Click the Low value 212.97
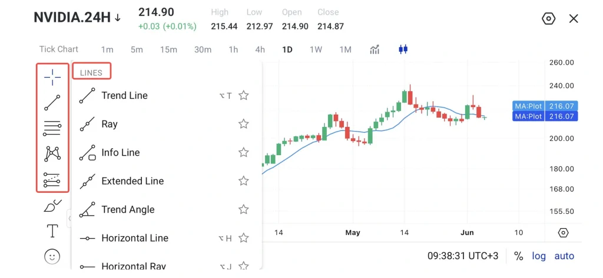This screenshot has height=278, width=603. [x=260, y=26]
